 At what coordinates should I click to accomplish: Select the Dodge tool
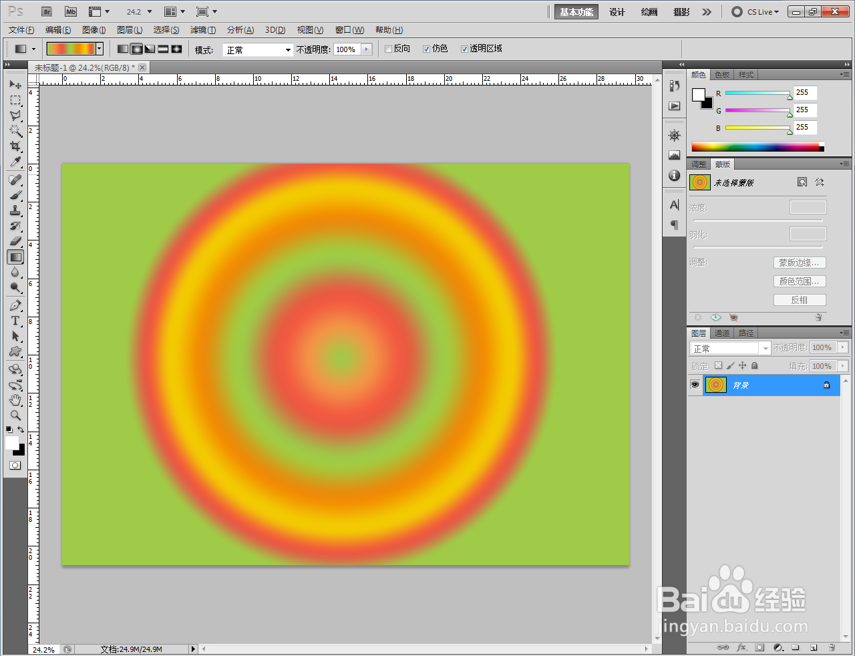[15, 287]
